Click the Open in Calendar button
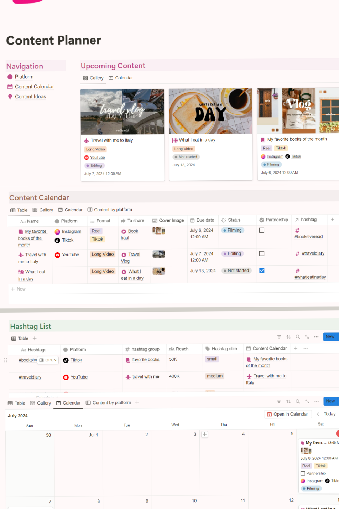This screenshot has height=509, width=339. click(287, 414)
